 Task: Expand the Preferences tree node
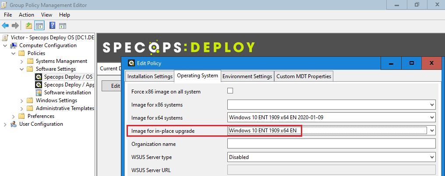point(13,116)
